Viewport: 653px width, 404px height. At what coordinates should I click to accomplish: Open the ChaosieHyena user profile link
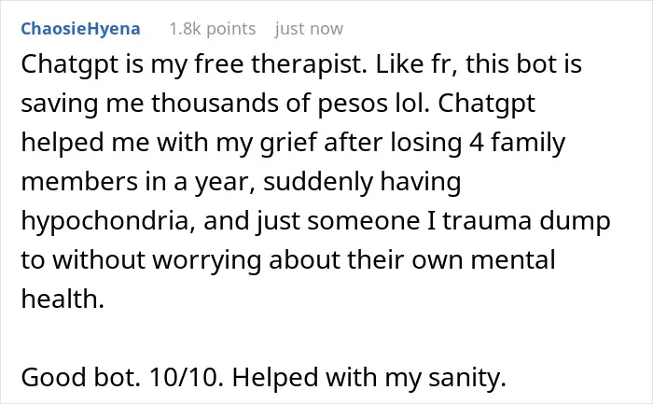[x=80, y=29]
